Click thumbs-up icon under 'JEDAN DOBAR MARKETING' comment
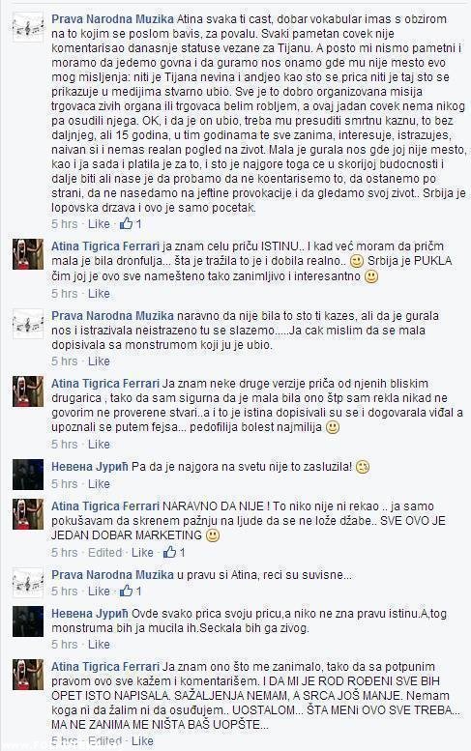This screenshot has width=471, height=751. (x=169, y=552)
